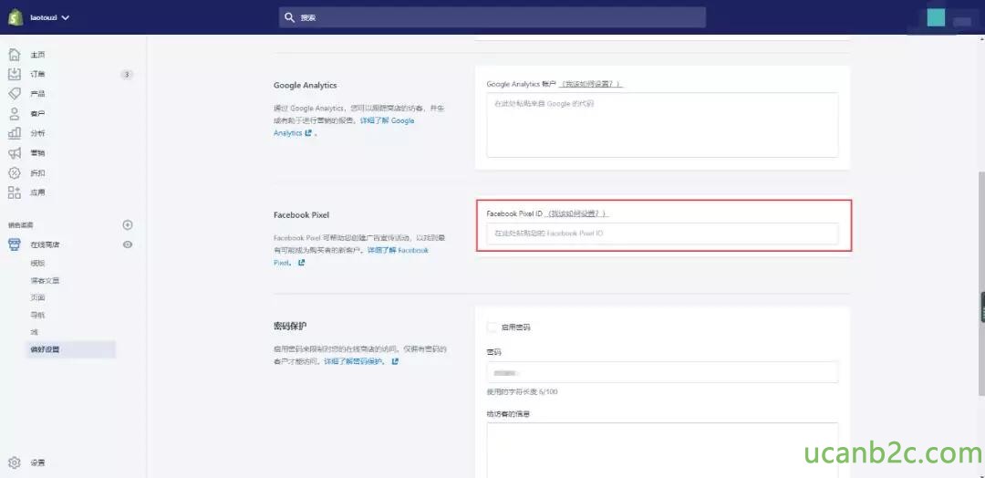Open Blog posts (博客文章) submenu item
Viewport: 985px width, 478px height.
pyautogui.click(x=45, y=281)
